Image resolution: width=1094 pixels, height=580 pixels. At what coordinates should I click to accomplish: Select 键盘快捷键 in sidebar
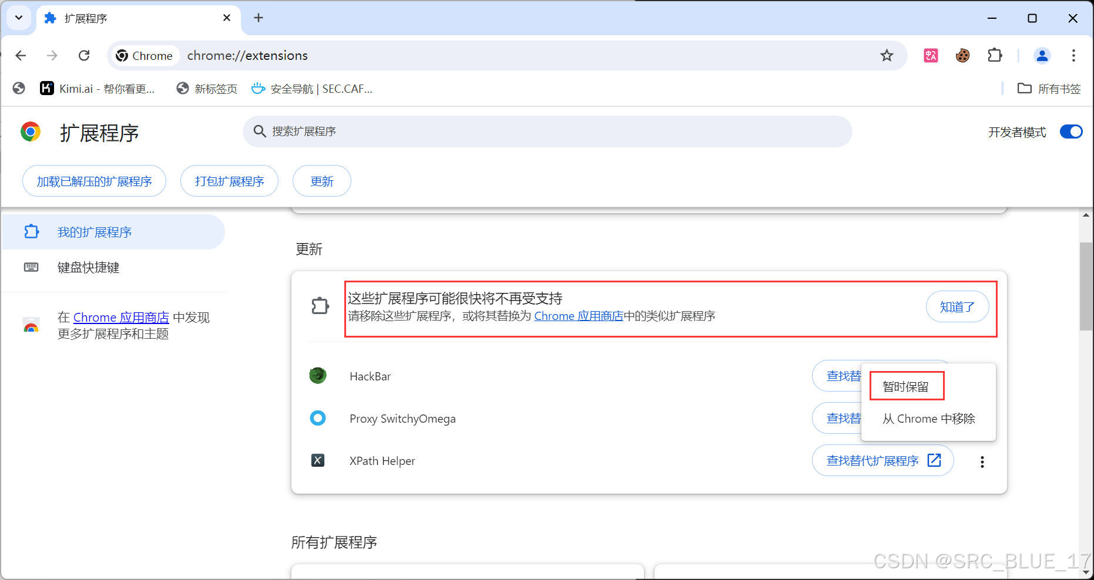pos(113,267)
